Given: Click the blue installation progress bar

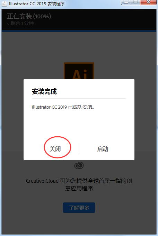Looking at the screenshot, I should pos(79,31).
